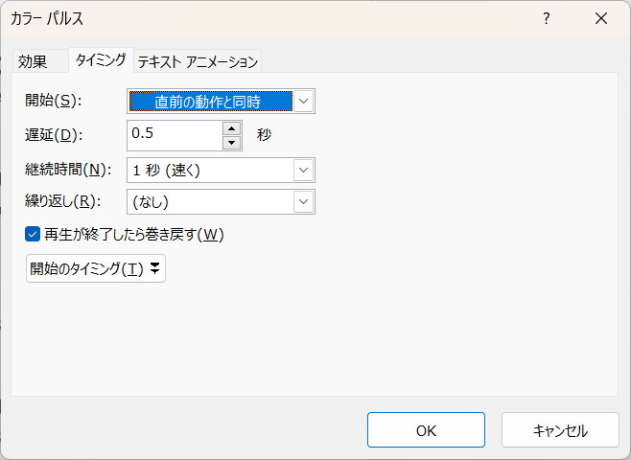Click the highlighted 直前の動作と同時 start value

[x=210, y=101]
